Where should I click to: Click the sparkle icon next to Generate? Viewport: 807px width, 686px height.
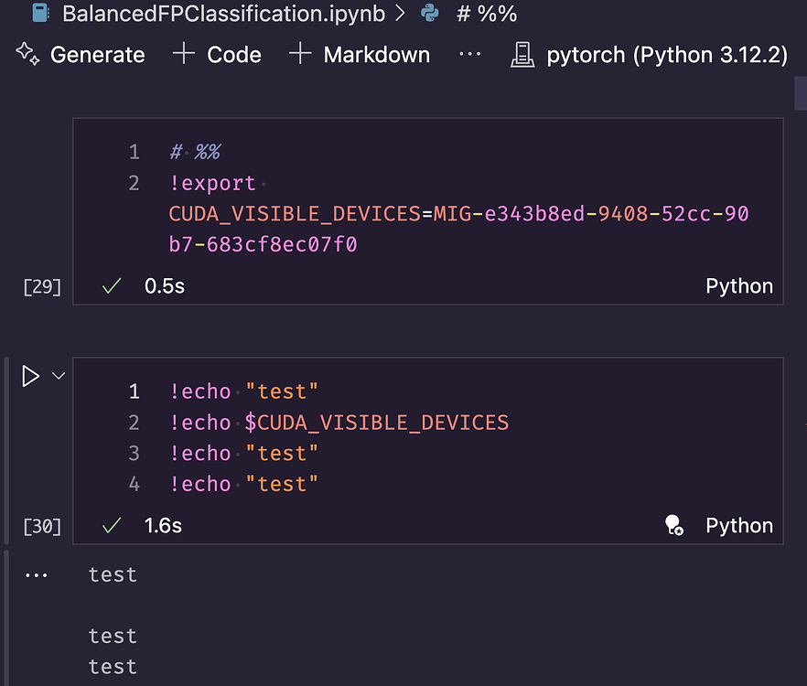[27, 54]
